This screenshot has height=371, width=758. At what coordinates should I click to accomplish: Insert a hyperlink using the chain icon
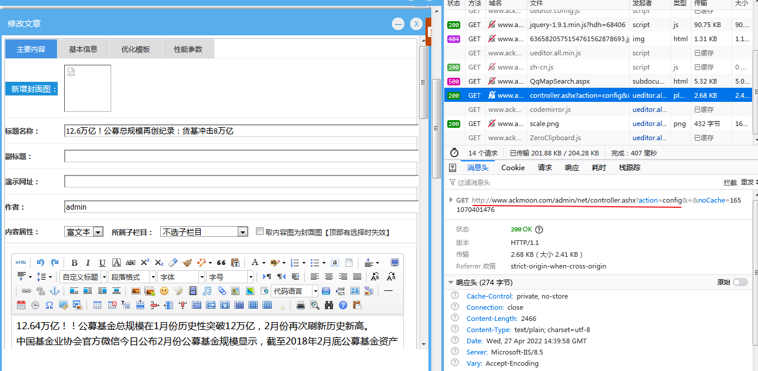(26, 291)
